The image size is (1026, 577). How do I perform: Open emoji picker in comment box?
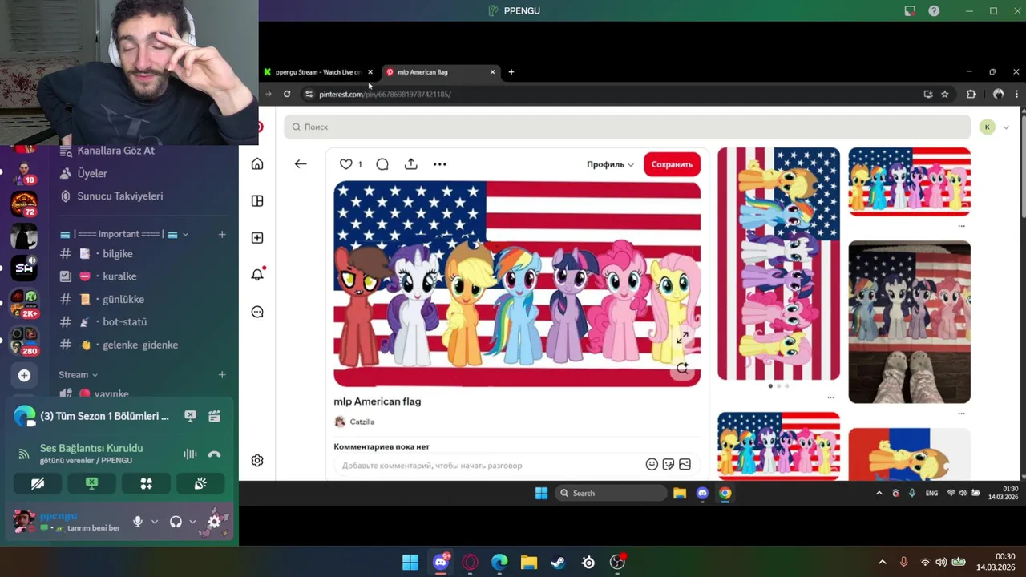[652, 464]
